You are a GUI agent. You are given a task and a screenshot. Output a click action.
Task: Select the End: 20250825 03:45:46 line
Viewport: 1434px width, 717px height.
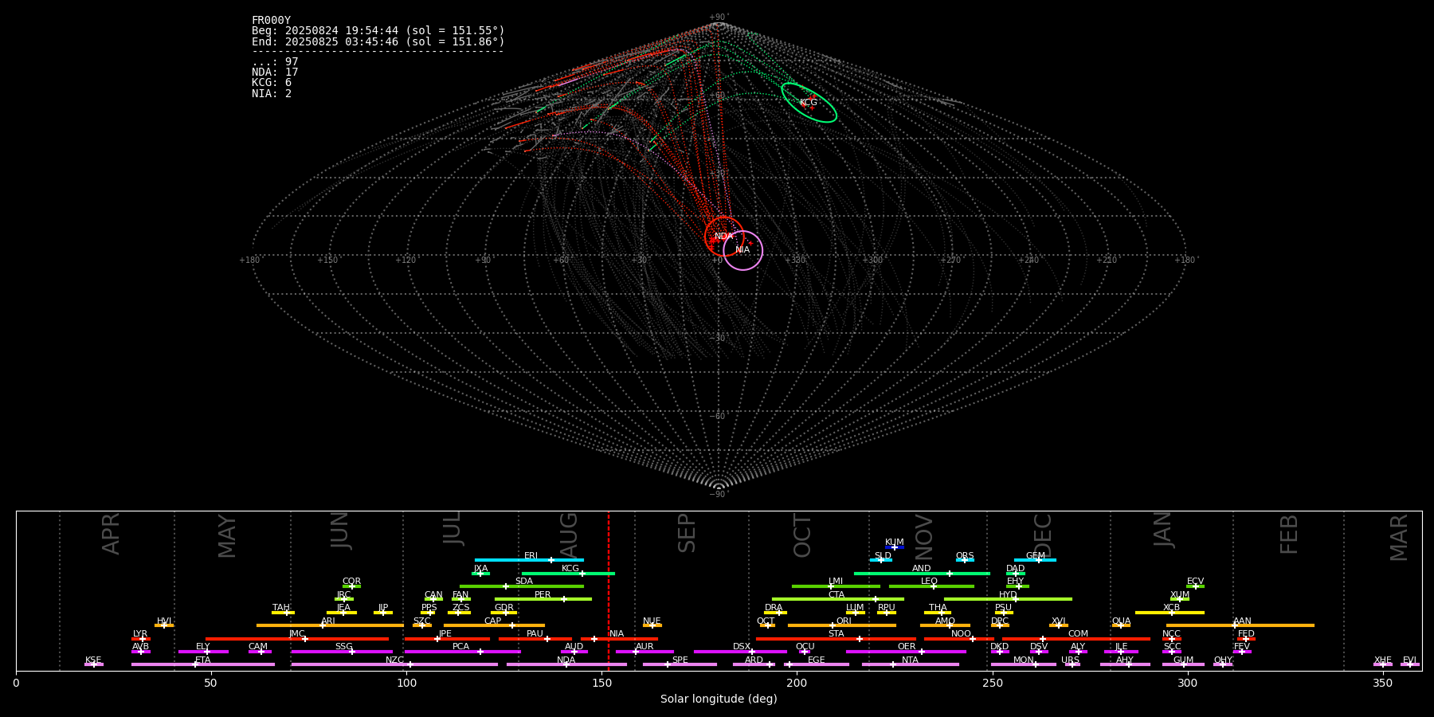click(378, 41)
